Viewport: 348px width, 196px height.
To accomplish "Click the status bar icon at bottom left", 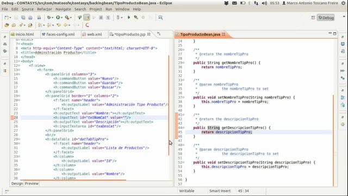I will (x=7, y=191).
